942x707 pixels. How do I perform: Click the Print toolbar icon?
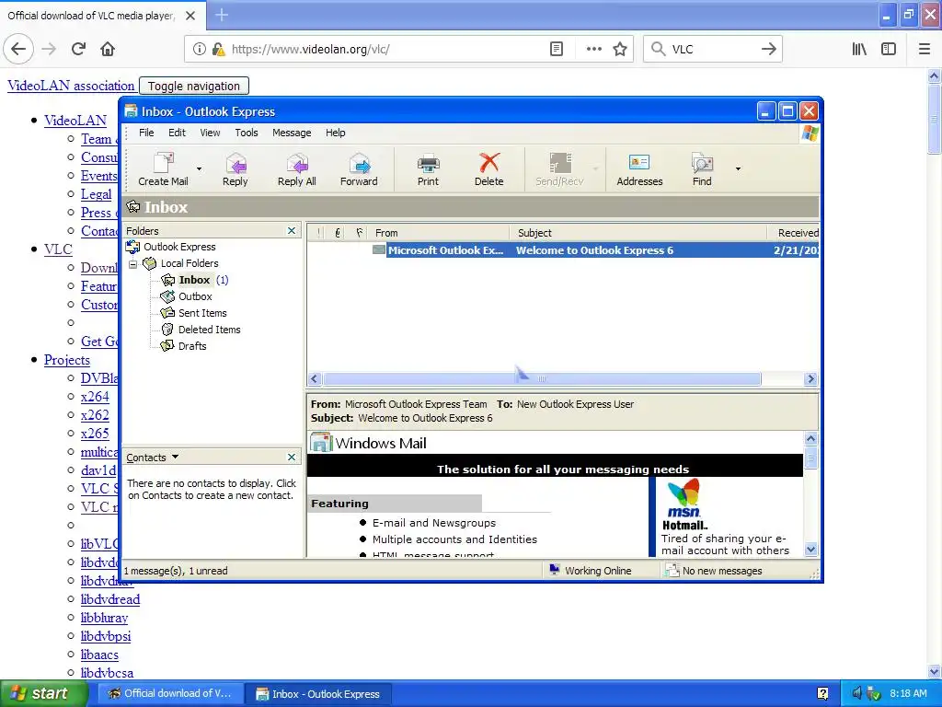[428, 169]
